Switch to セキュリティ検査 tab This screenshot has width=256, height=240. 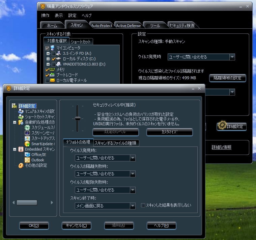(182, 26)
